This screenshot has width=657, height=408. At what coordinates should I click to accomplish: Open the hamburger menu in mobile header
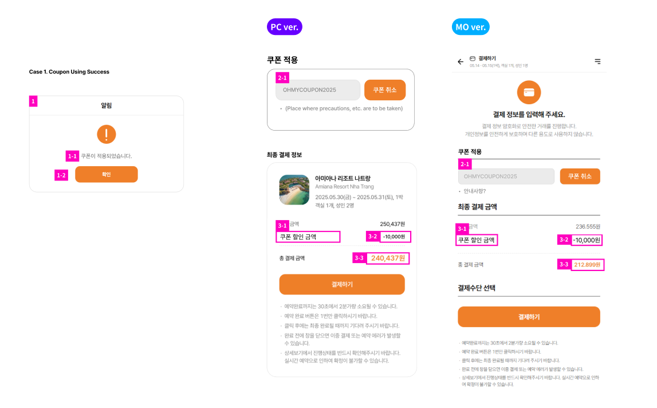point(597,61)
